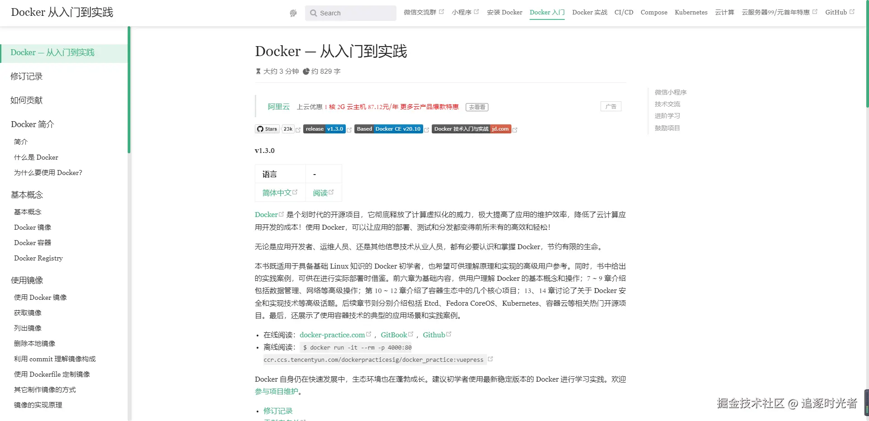Collapse the 基本概念 sidebar group heading
Viewport: 869px width, 421px height.
pyautogui.click(x=27, y=195)
